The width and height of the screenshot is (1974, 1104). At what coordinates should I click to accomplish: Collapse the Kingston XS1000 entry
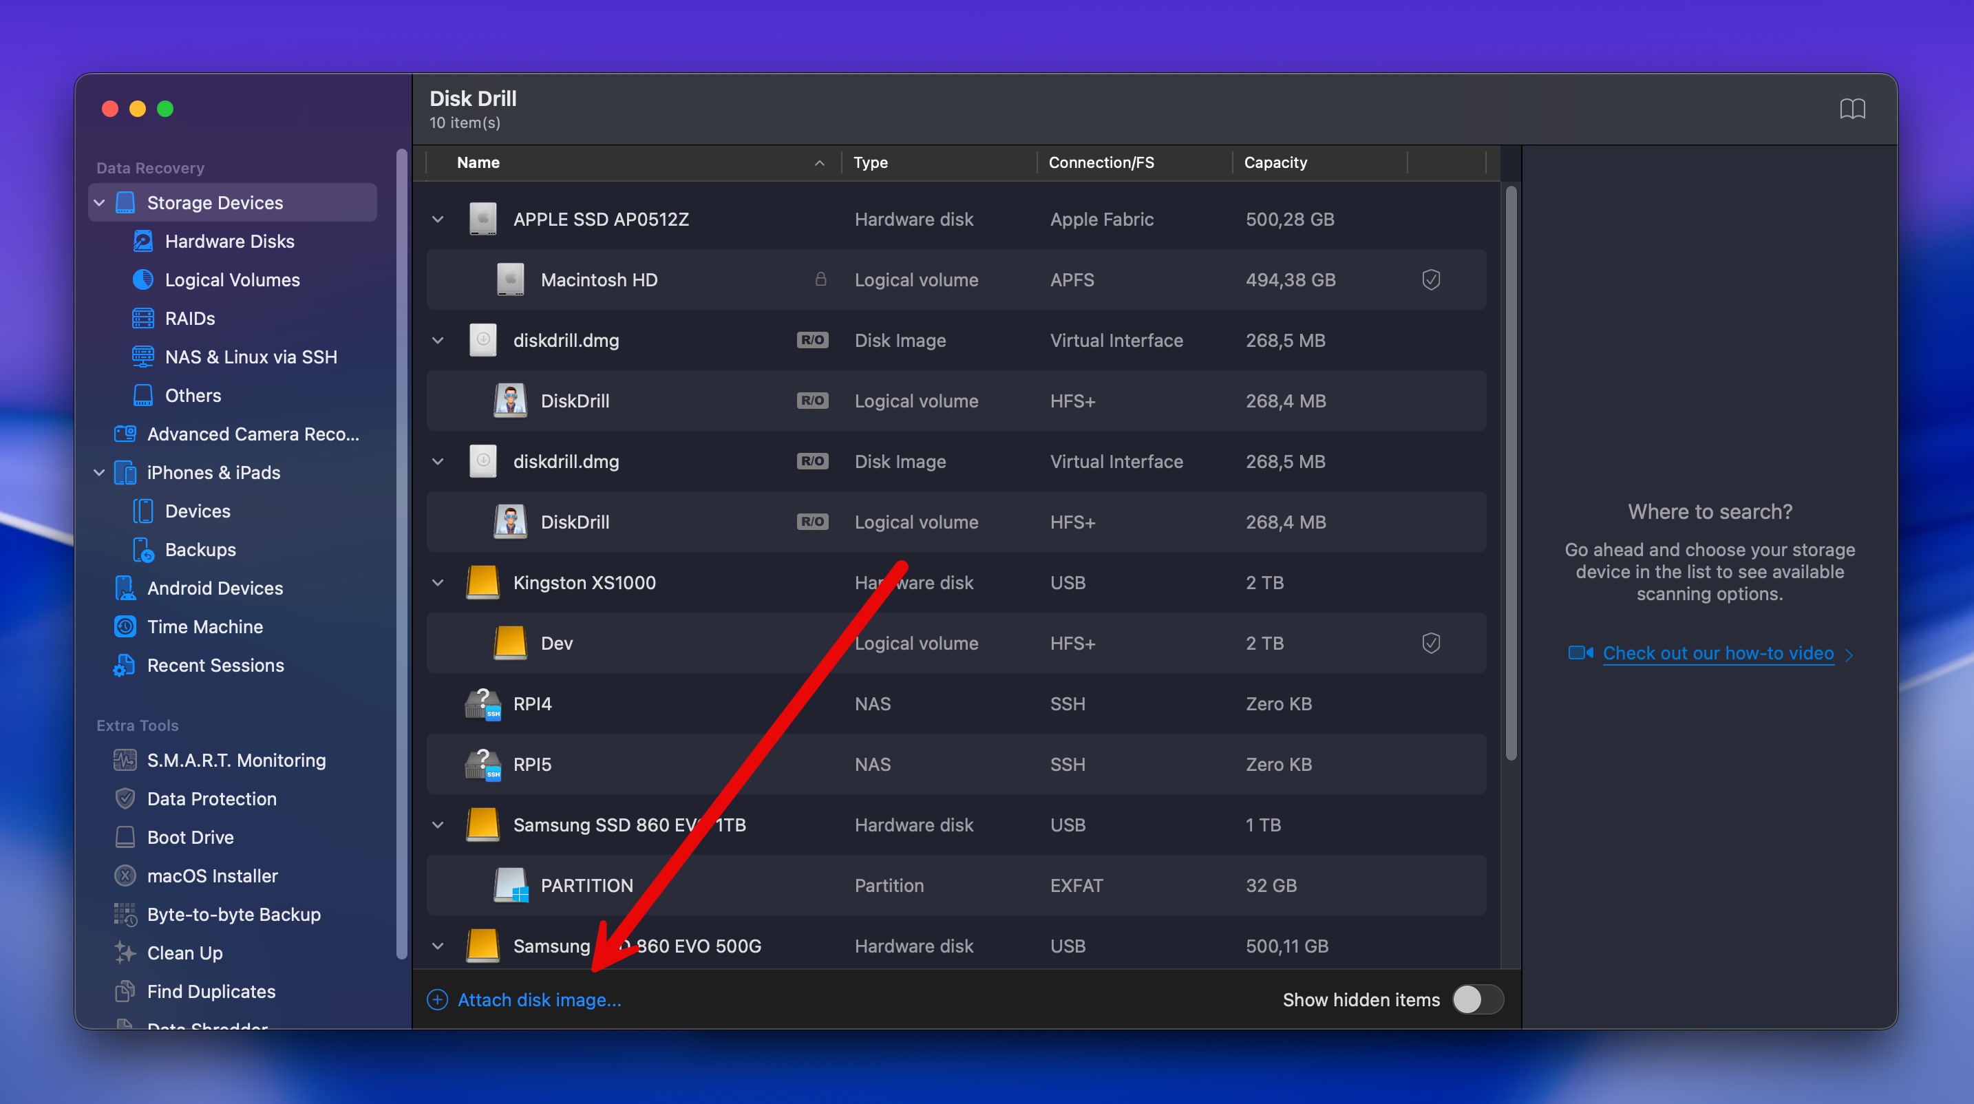[438, 582]
